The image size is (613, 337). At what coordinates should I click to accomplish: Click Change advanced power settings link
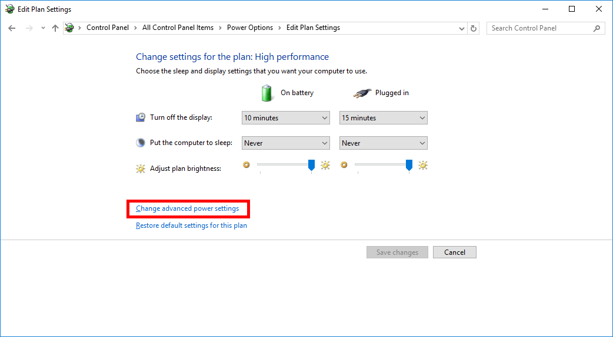187,208
